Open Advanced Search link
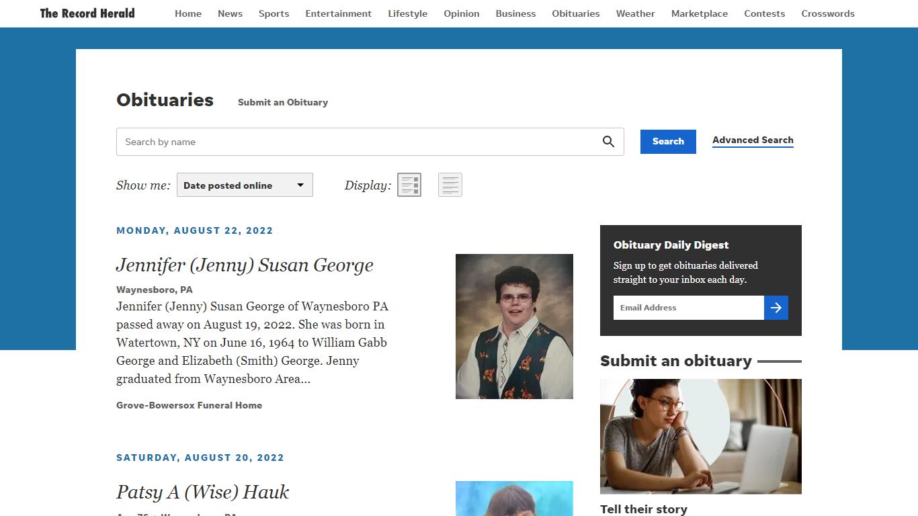 [753, 140]
